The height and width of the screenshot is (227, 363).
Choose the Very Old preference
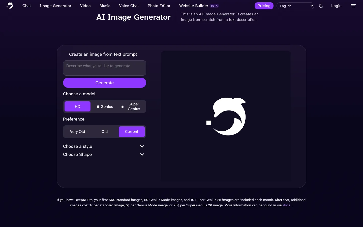tap(77, 132)
